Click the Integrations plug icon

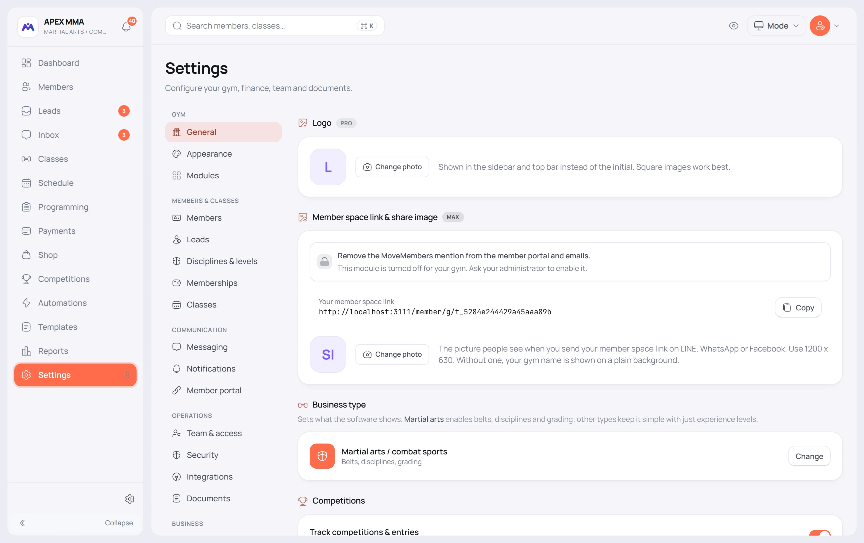click(177, 477)
